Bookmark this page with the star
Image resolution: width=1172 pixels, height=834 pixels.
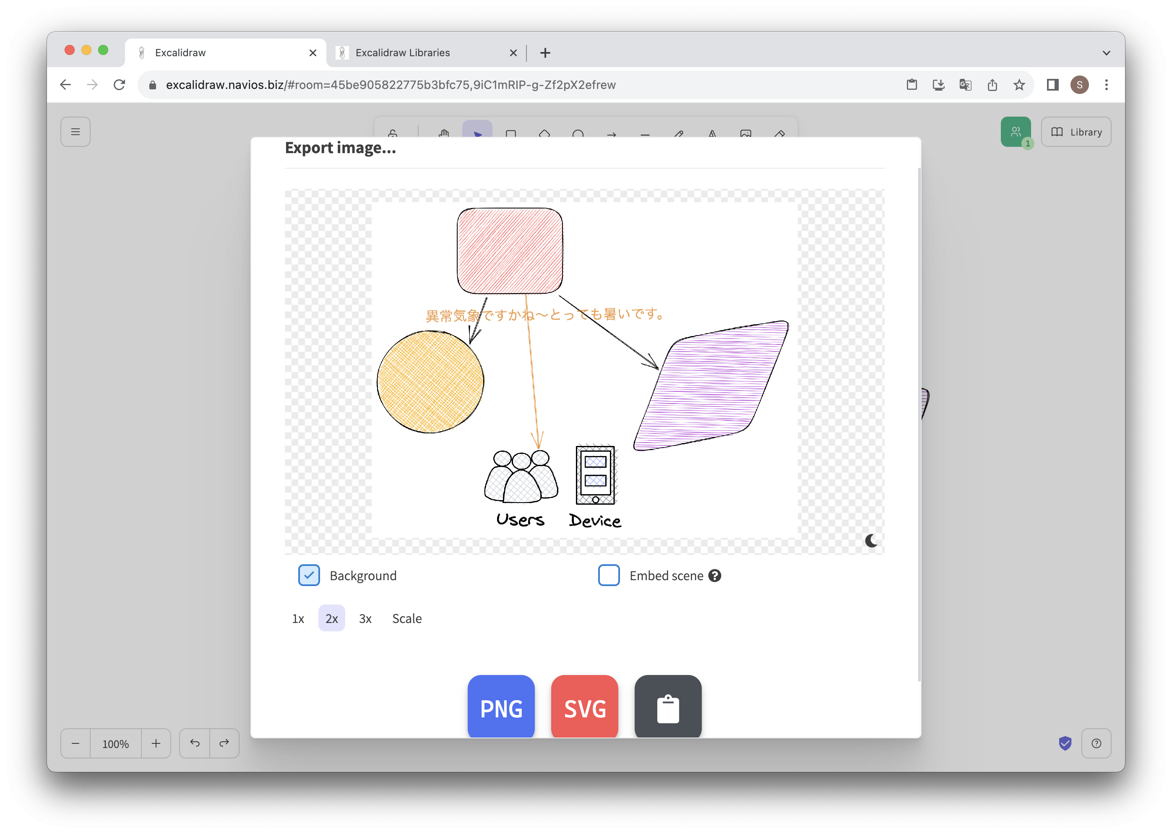coord(1019,85)
